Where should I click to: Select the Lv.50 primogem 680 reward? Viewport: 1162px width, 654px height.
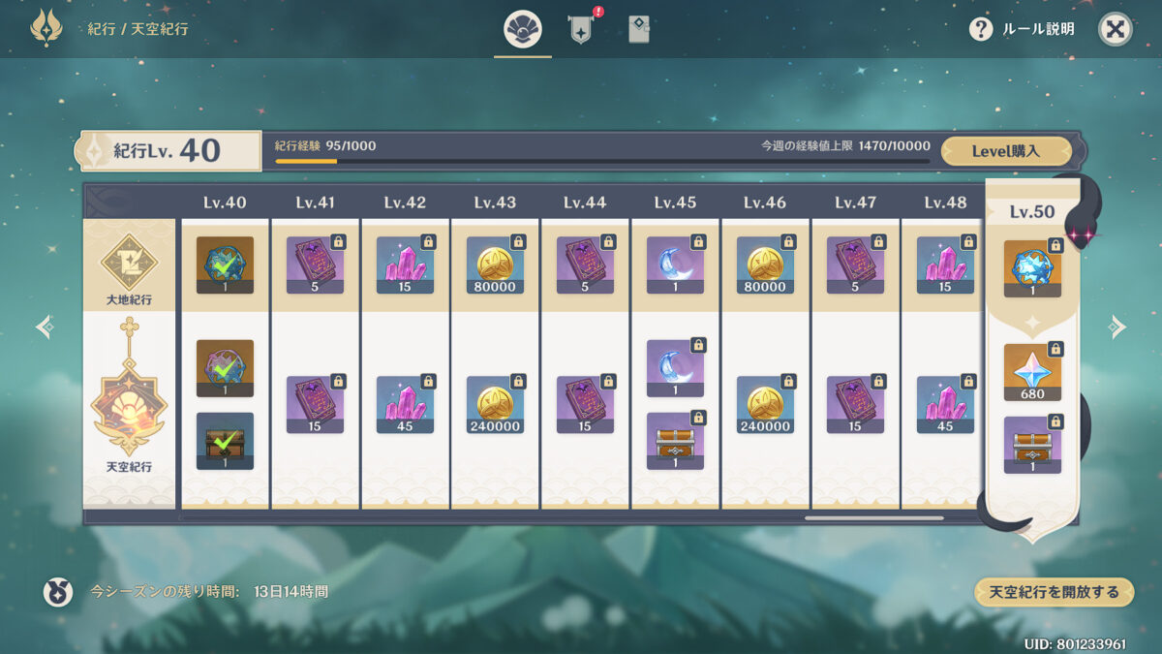click(x=1032, y=372)
